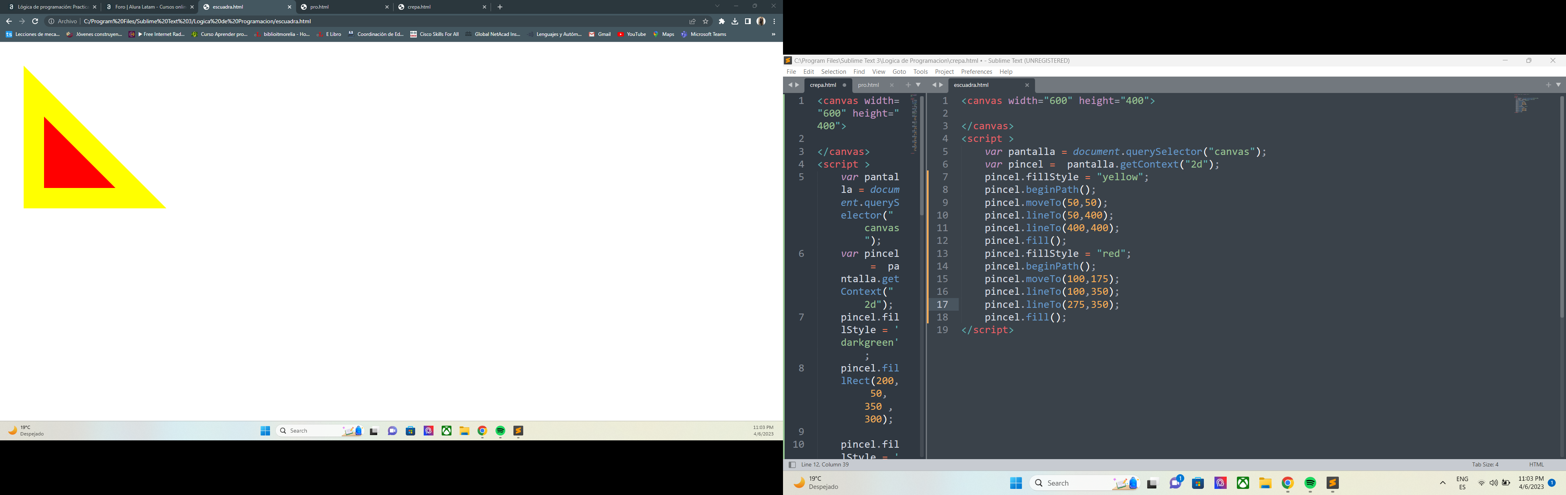The width and height of the screenshot is (1566, 495).
Task: Toggle Sublime sidebar via status bar icon
Action: 792,464
